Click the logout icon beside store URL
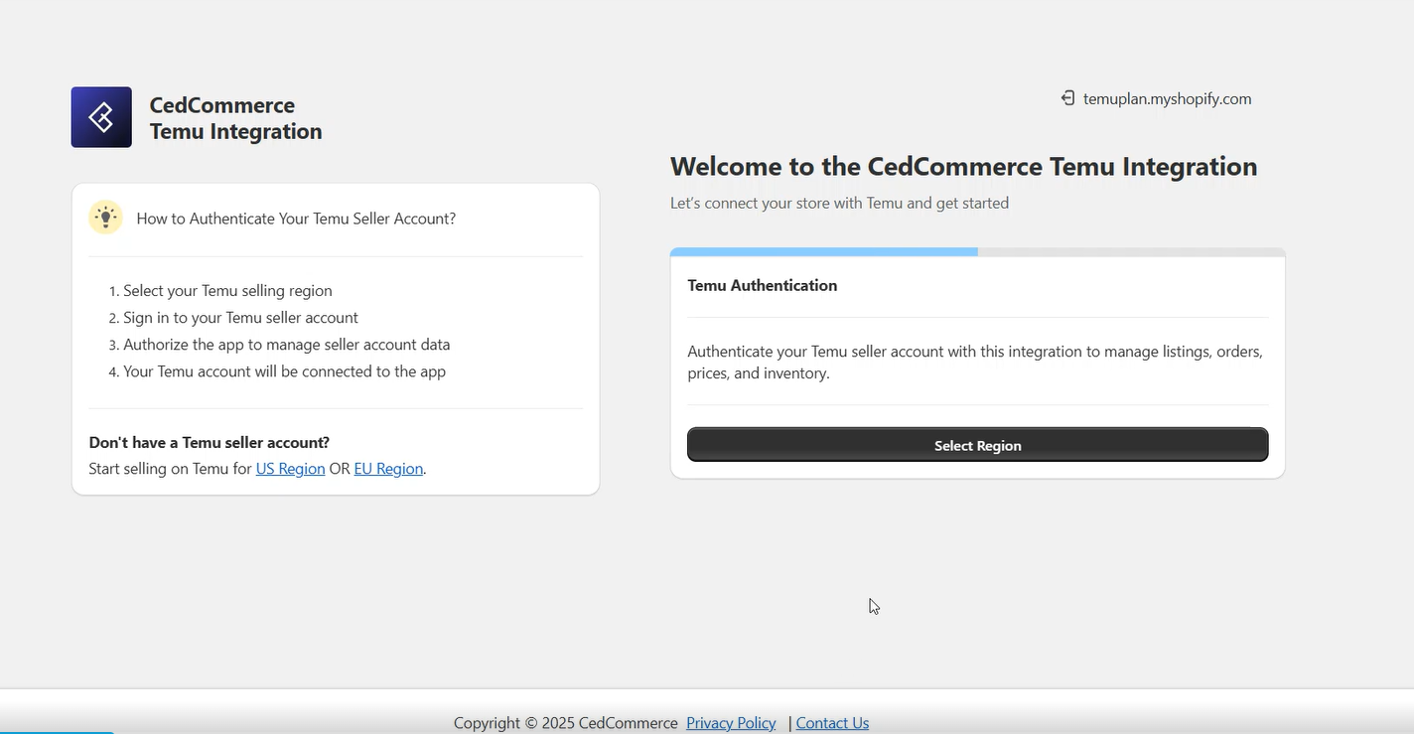The height and width of the screenshot is (734, 1414). tap(1067, 98)
